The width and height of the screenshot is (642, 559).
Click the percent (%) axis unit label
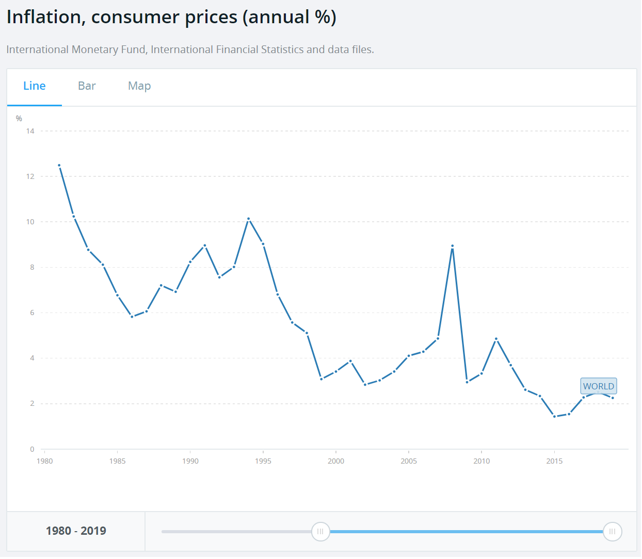(19, 118)
